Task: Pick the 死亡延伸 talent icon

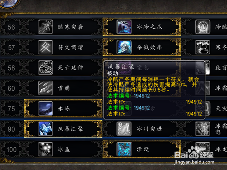Action: pos(45,67)
